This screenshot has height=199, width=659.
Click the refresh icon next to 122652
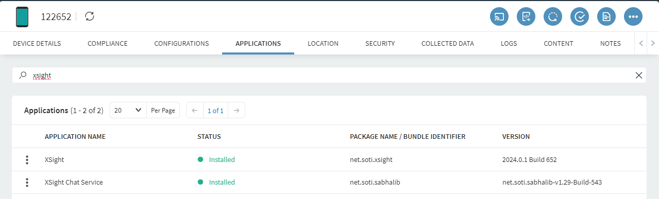90,16
